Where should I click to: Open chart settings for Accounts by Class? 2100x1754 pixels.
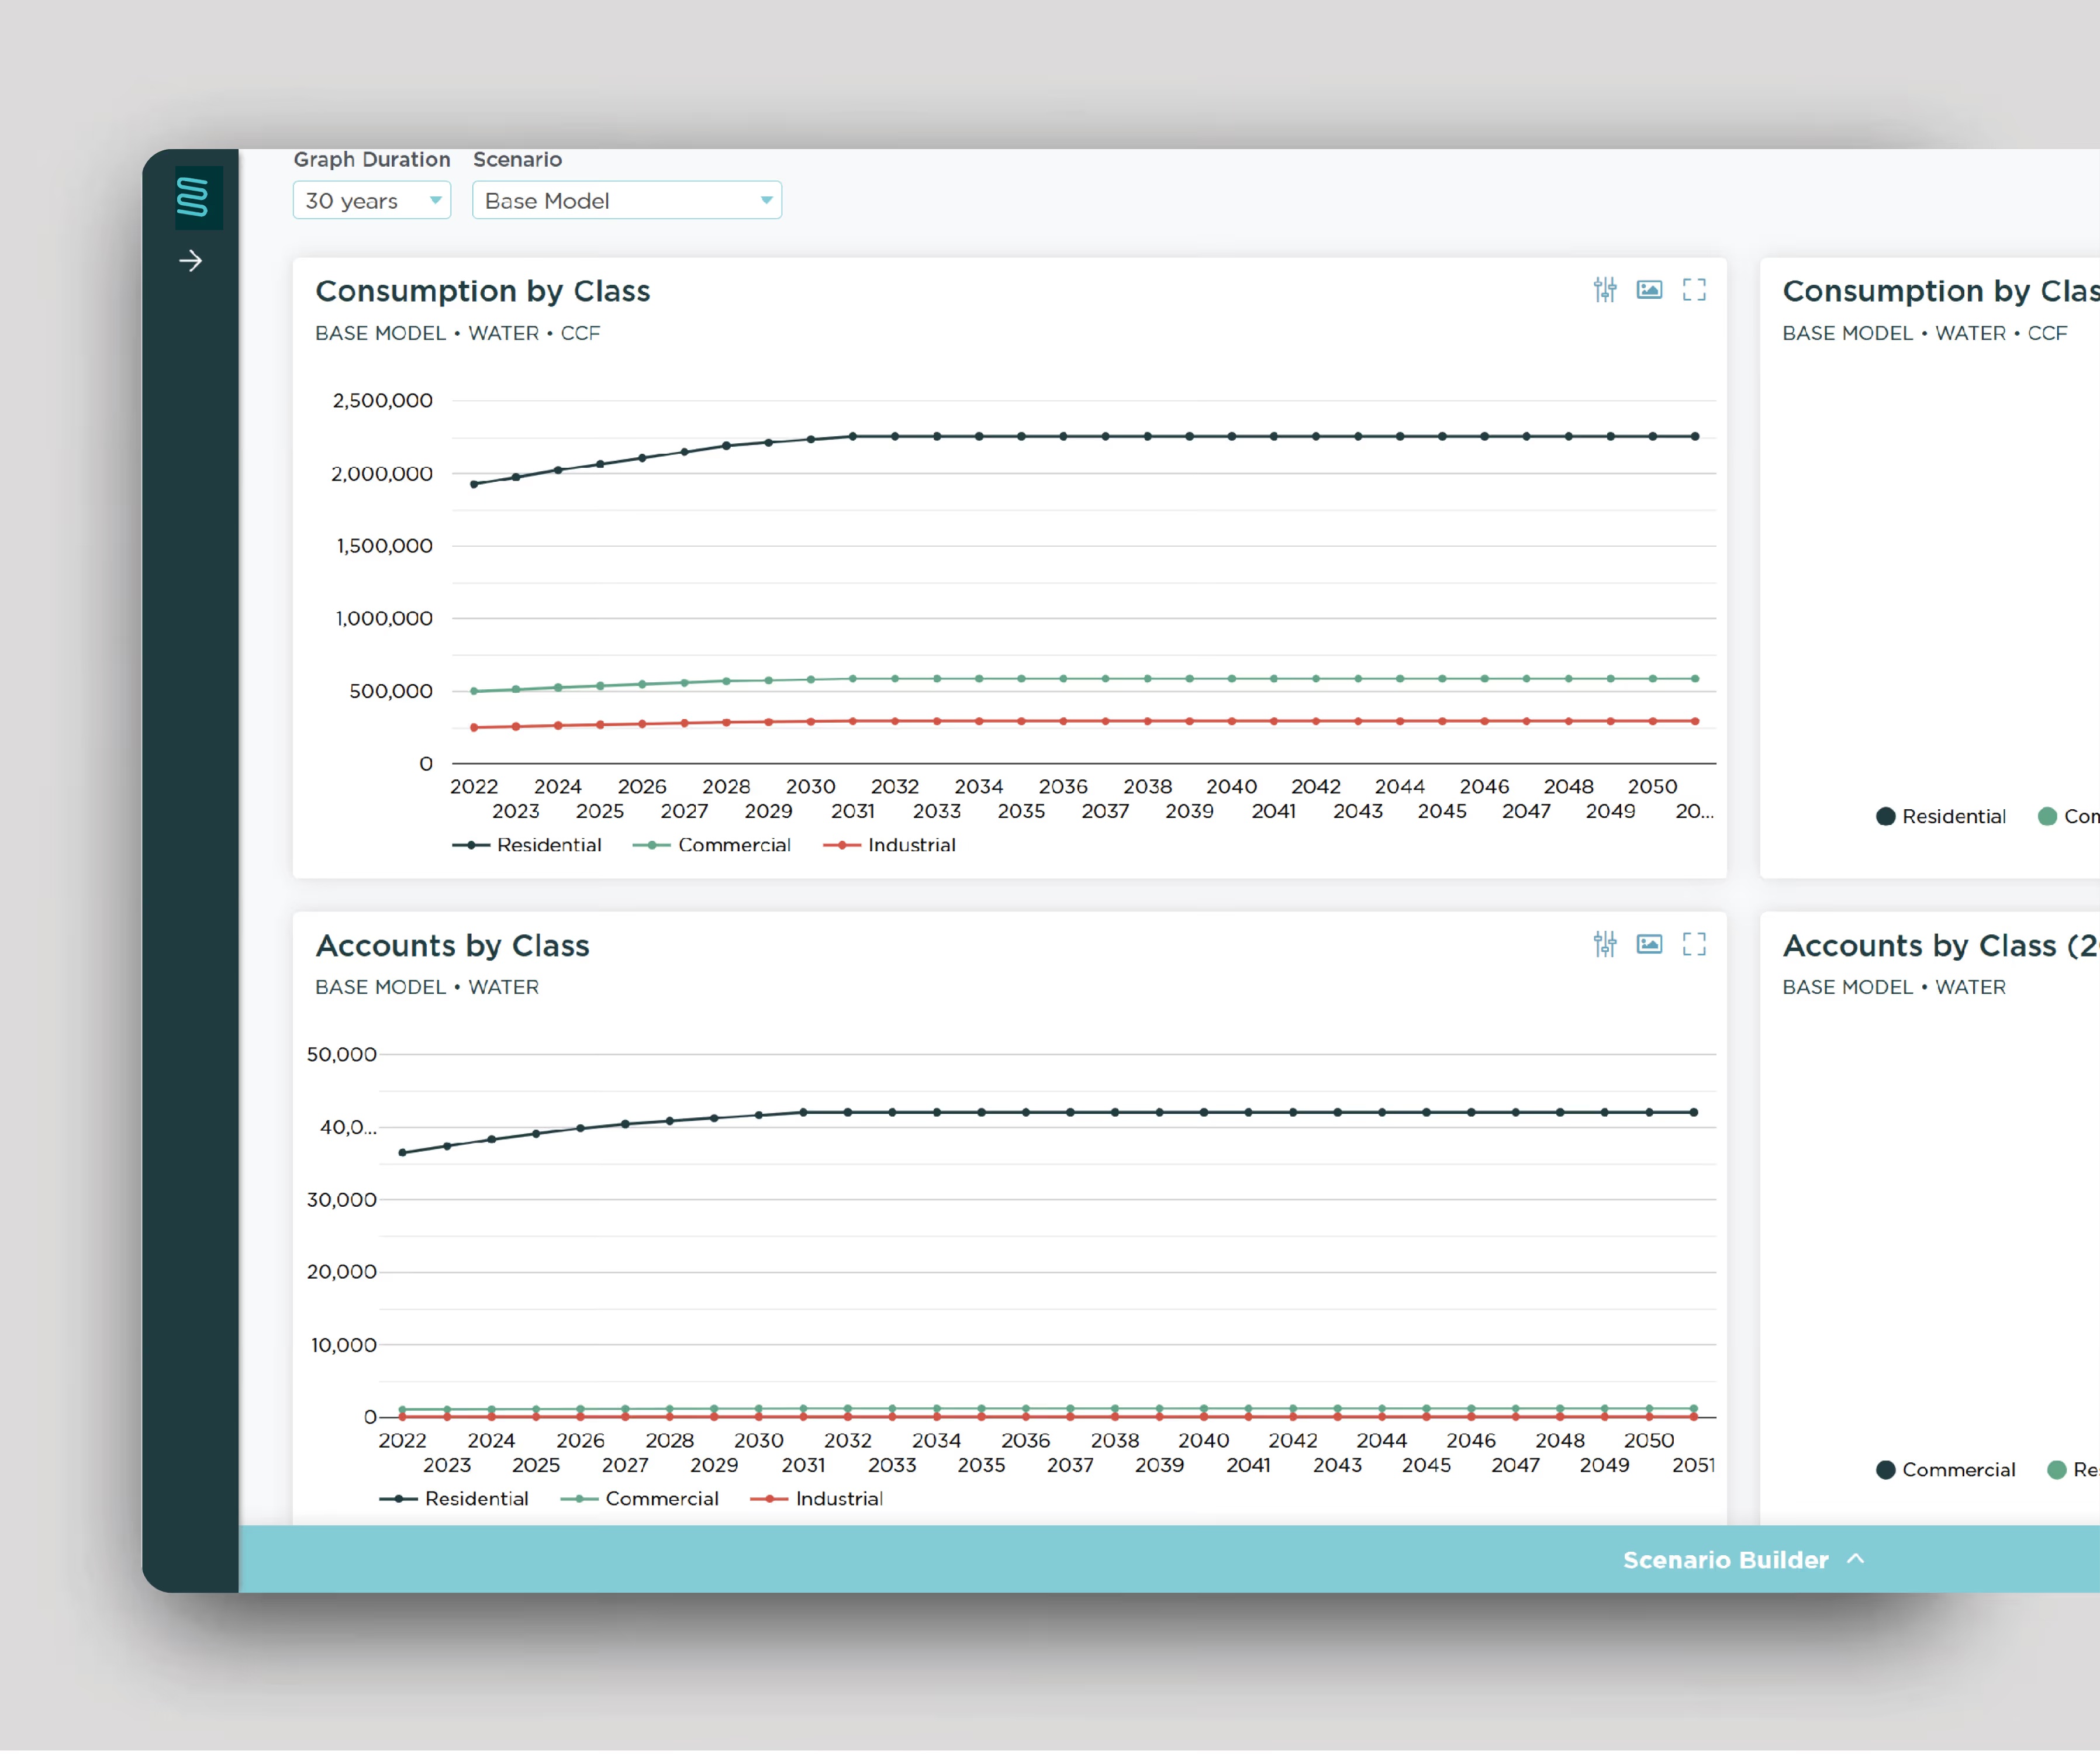click(x=1605, y=944)
